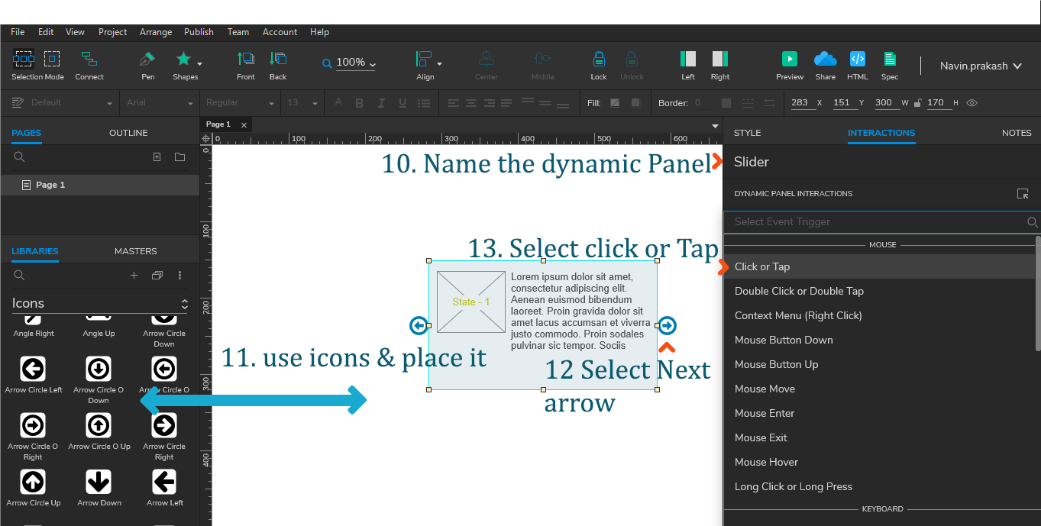Toggle bold text formatting

[x=359, y=102]
